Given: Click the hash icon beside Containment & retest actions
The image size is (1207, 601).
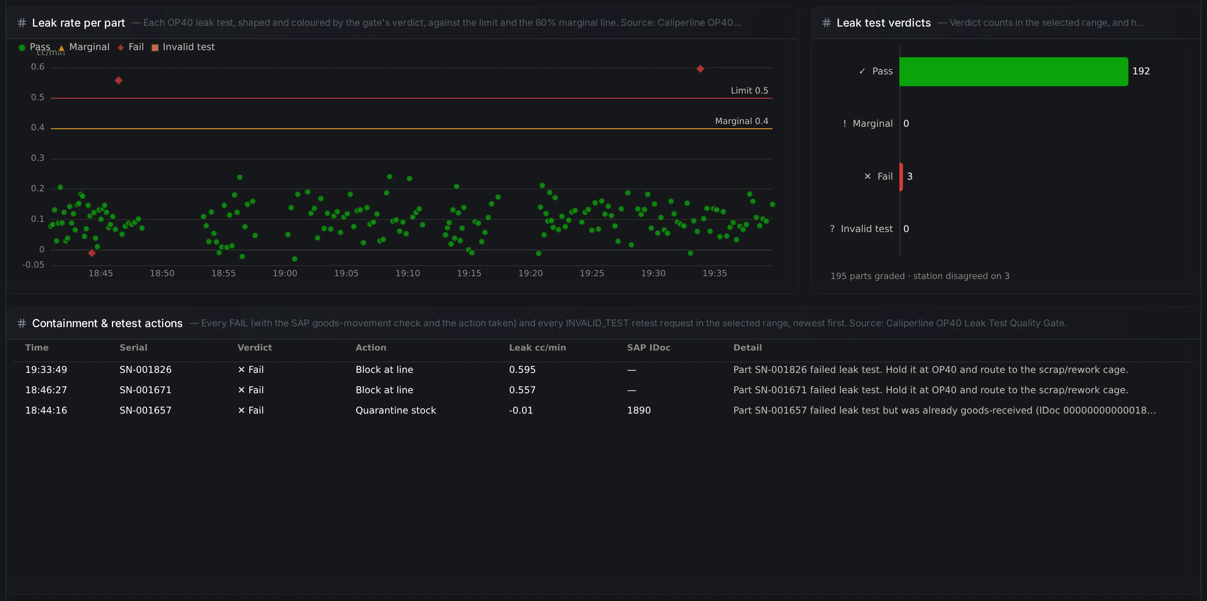Looking at the screenshot, I should tap(22, 323).
